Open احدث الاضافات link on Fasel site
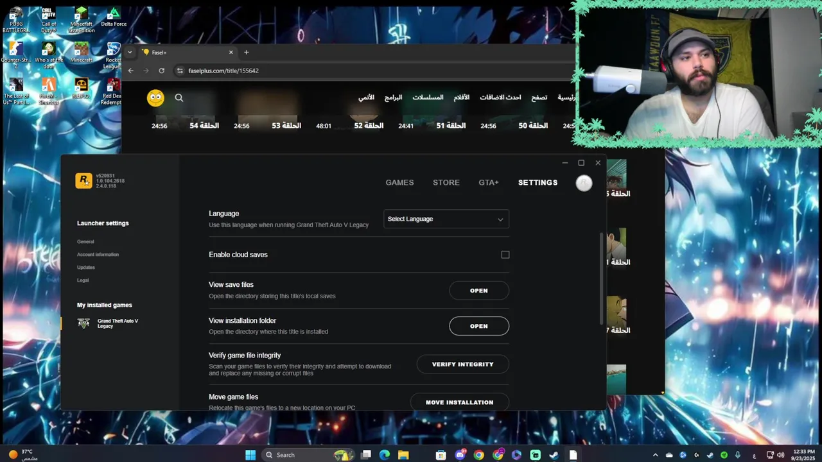Image resolution: width=822 pixels, height=462 pixels. pos(500,98)
